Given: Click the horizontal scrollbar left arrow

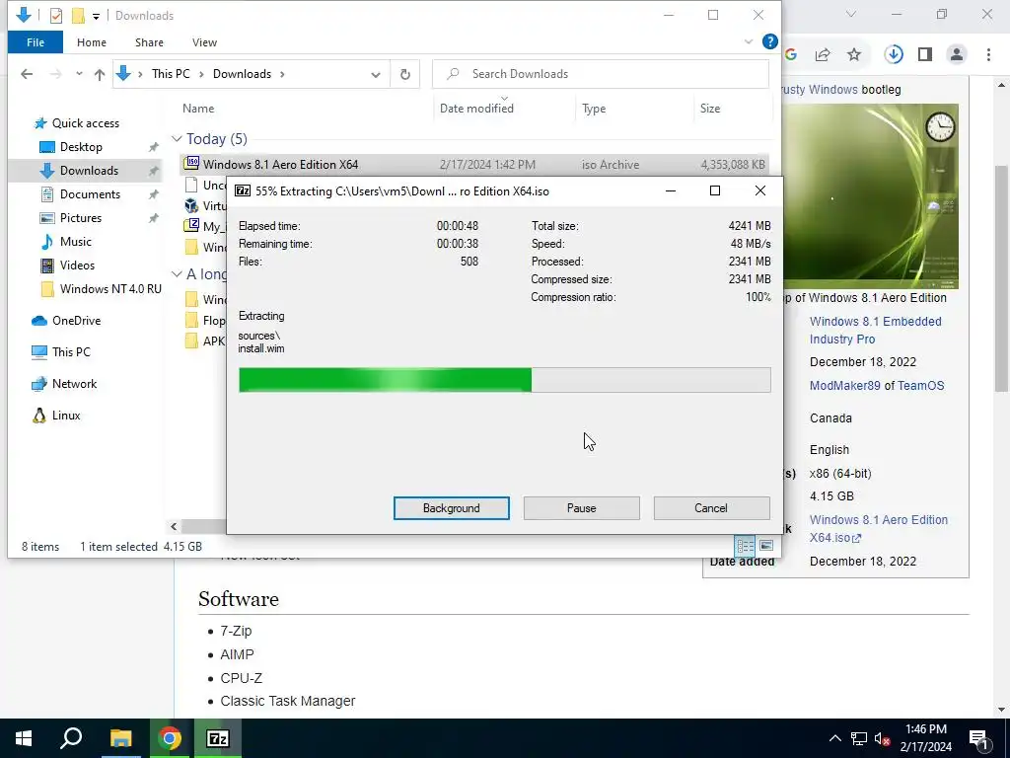Looking at the screenshot, I should pos(174,527).
